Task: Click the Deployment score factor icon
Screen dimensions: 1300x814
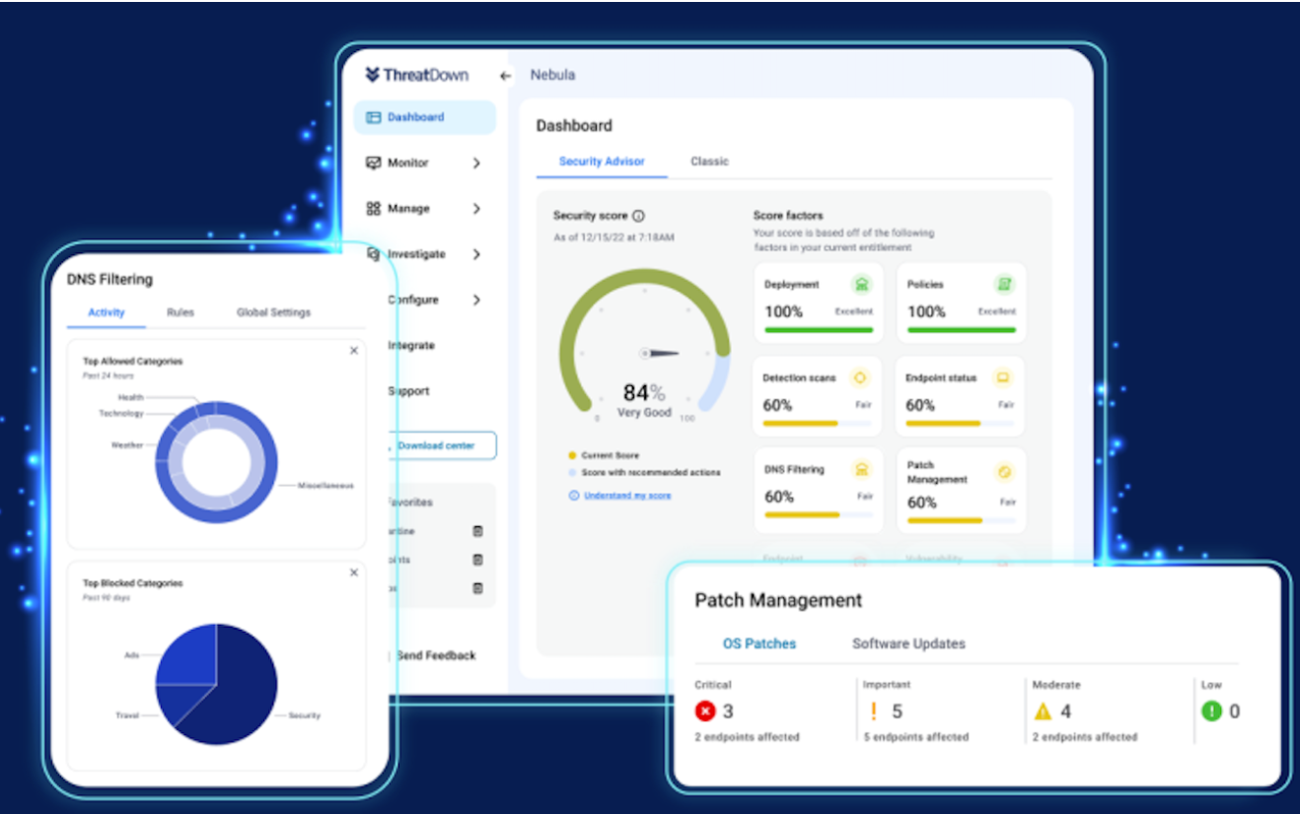Action: [x=861, y=285]
